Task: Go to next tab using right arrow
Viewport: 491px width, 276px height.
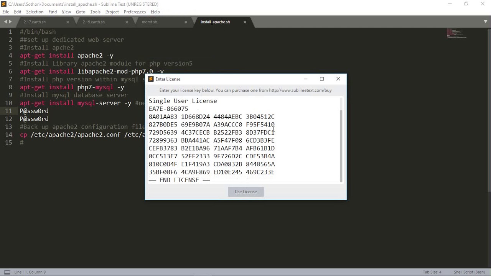Action: click(10, 22)
